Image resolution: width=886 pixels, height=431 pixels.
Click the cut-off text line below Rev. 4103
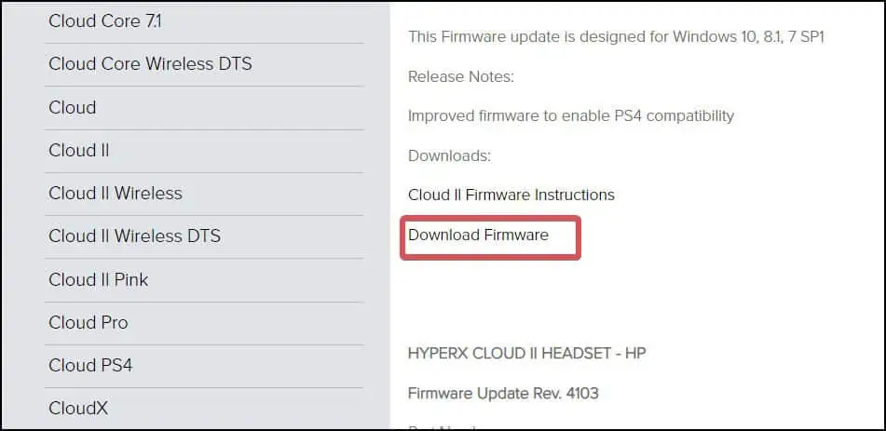[x=443, y=427]
